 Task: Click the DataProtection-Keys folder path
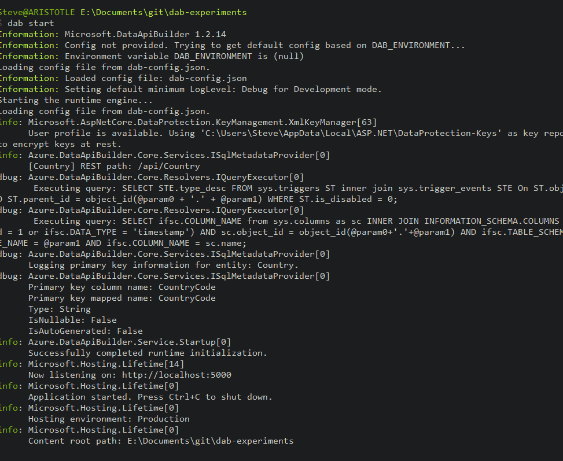354,133
